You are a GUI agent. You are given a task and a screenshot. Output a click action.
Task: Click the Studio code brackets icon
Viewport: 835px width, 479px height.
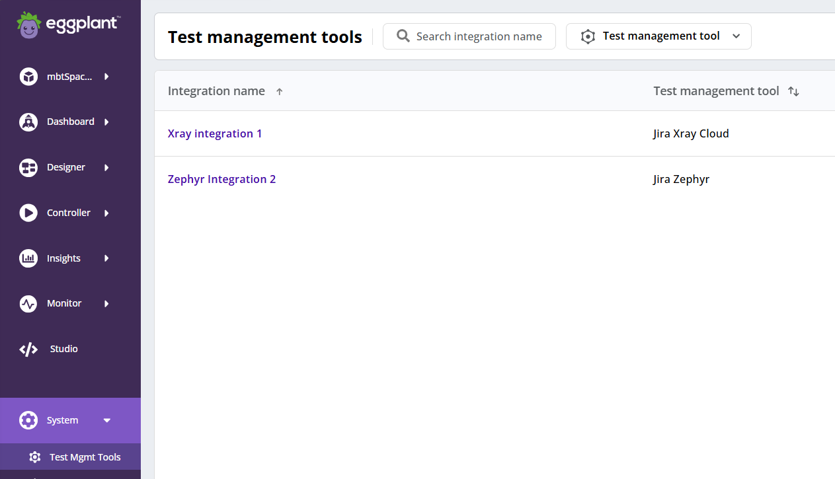28,350
